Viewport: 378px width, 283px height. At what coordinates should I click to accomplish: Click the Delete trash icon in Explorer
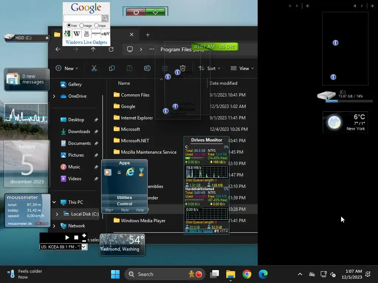click(x=183, y=68)
